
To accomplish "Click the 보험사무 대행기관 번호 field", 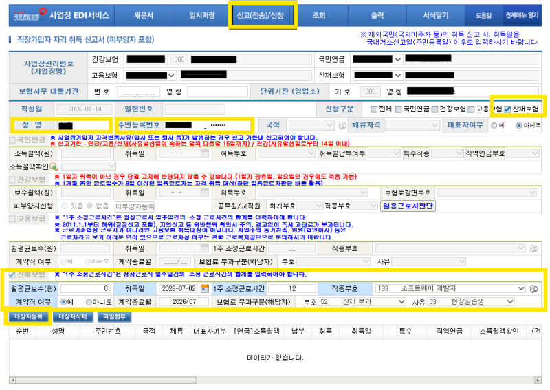I will [x=139, y=91].
